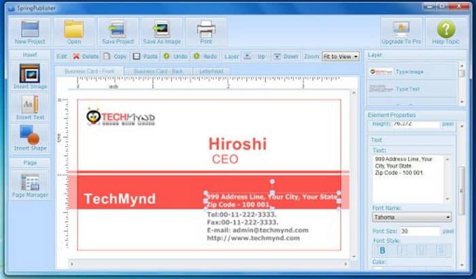
Task: Choose Insert Image tool
Action: pyautogui.click(x=30, y=76)
